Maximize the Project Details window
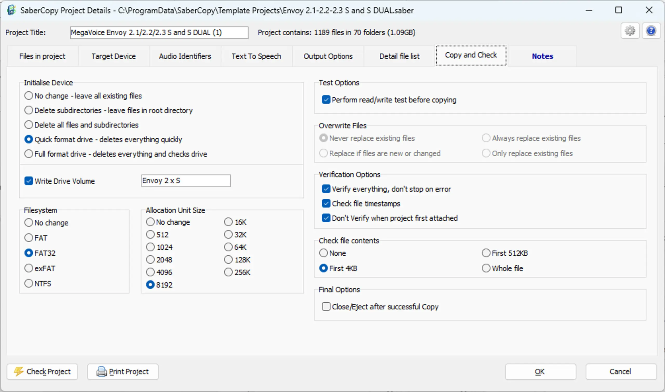The height and width of the screenshot is (392, 665). coord(619,10)
